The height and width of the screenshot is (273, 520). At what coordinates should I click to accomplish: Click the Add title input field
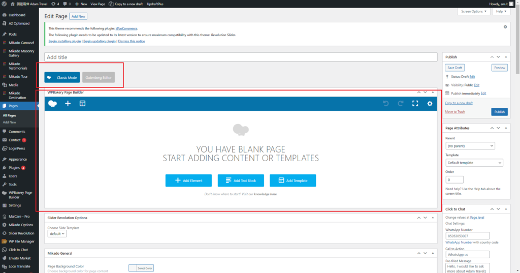[x=241, y=57]
